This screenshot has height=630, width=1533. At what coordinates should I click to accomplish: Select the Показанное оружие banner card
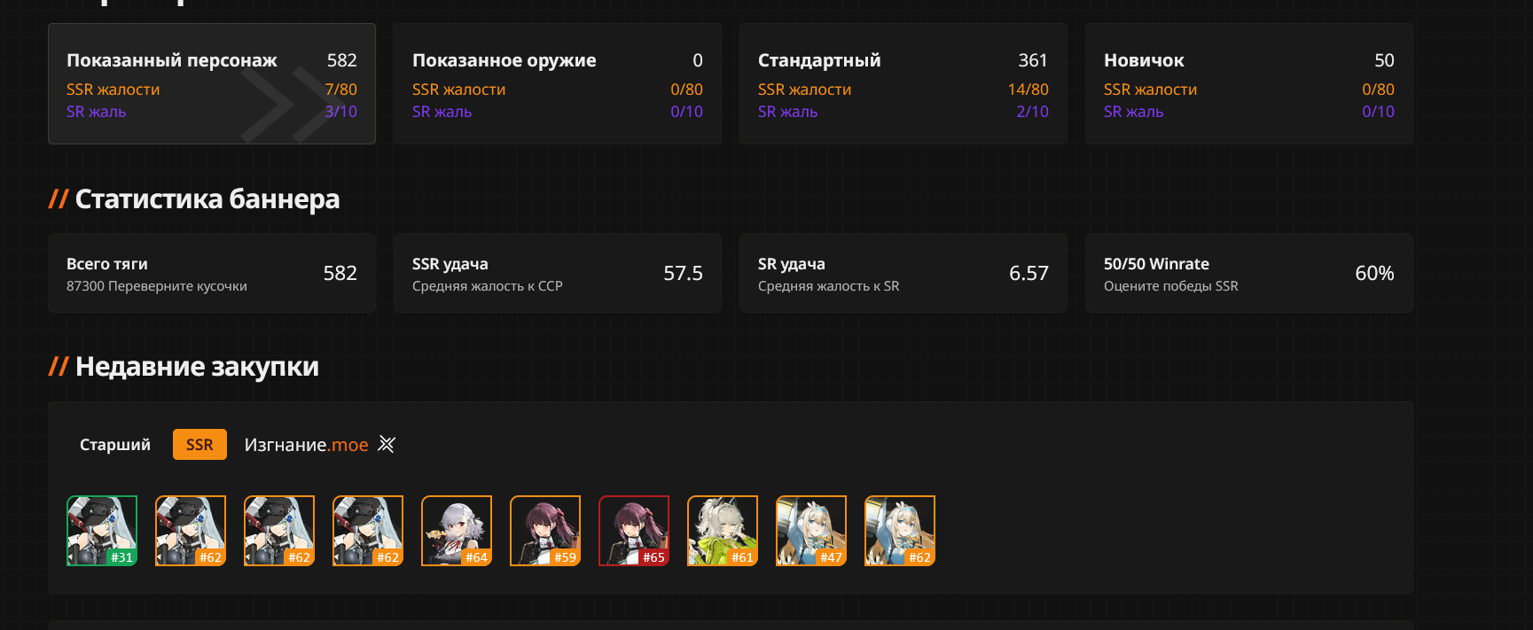pyautogui.click(x=558, y=83)
